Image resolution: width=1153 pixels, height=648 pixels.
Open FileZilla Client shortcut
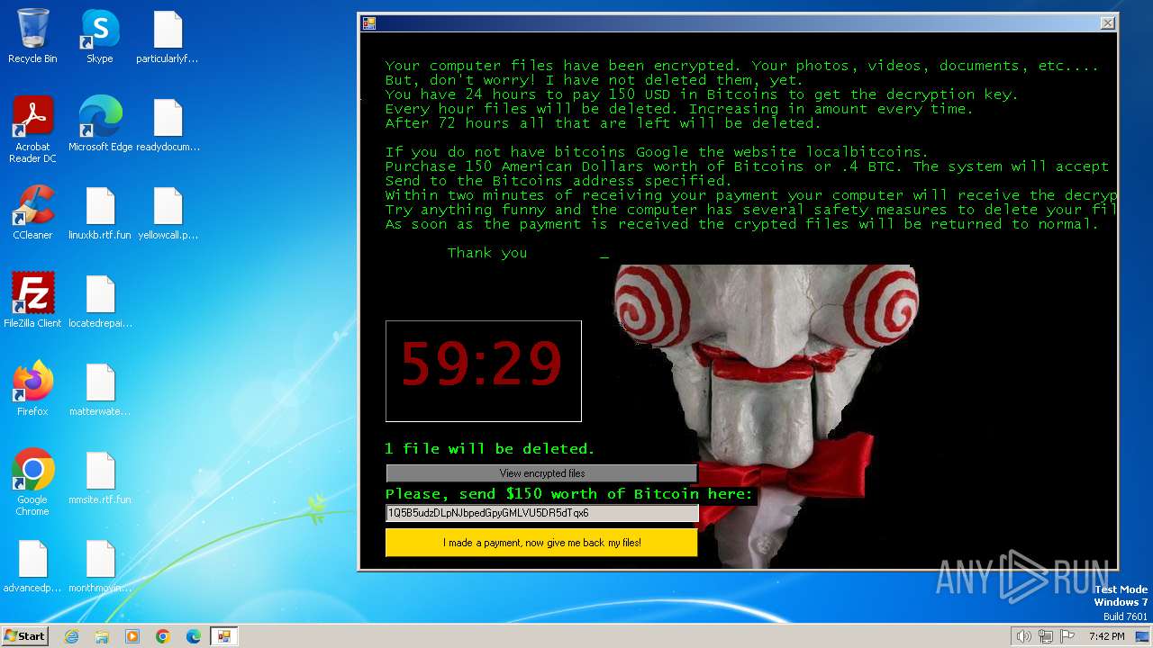(32, 301)
